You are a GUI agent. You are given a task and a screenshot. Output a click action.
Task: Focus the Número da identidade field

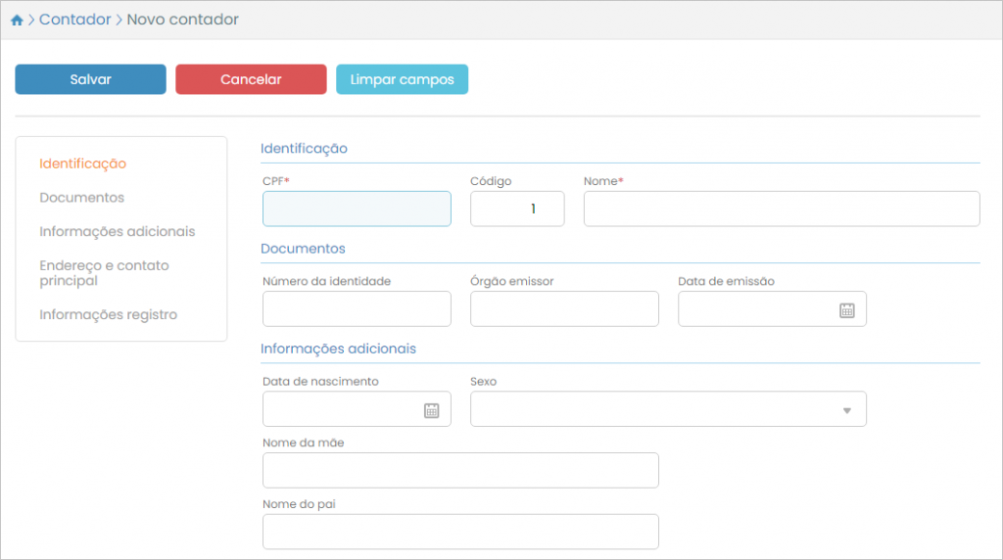click(357, 308)
